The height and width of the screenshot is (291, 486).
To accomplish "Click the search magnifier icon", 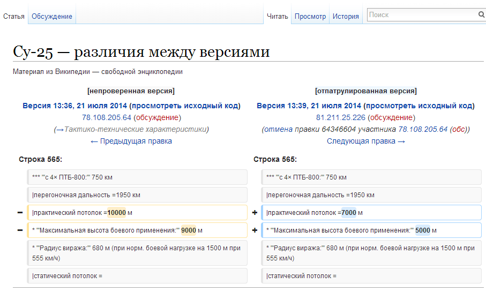I will (x=481, y=15).
